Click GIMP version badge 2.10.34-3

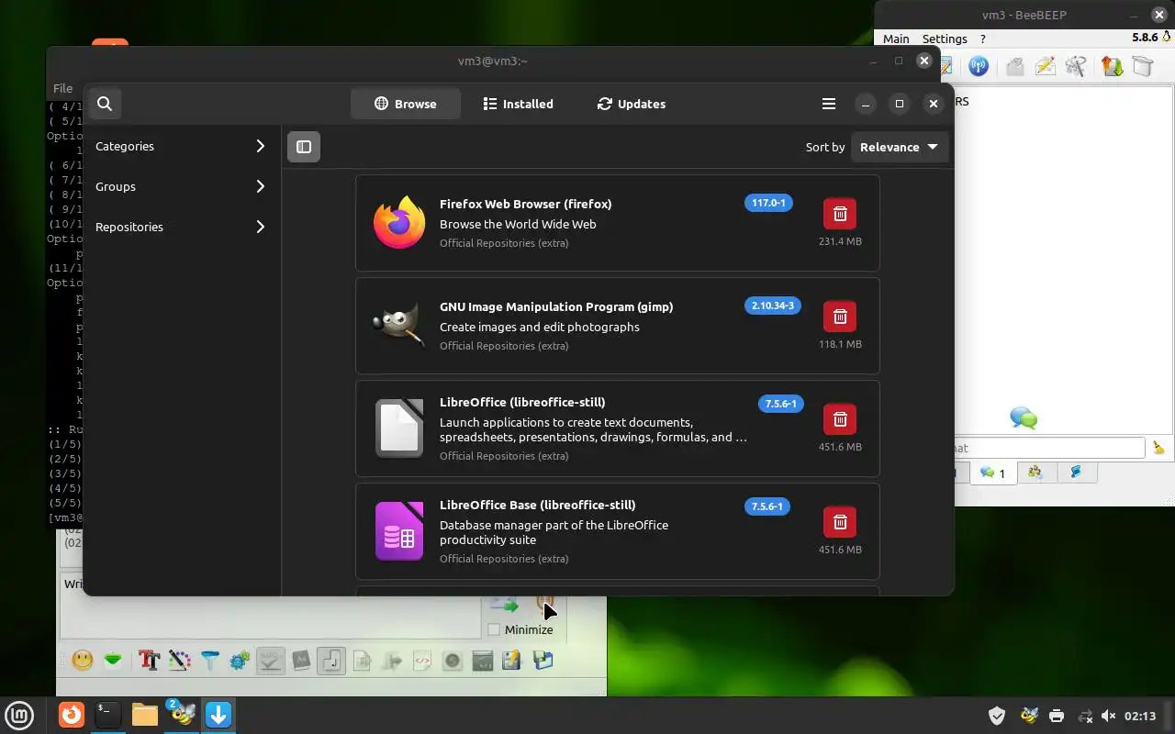[773, 306]
